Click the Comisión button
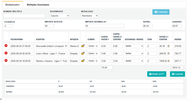This screenshot has width=191, height=101. pos(161,12)
